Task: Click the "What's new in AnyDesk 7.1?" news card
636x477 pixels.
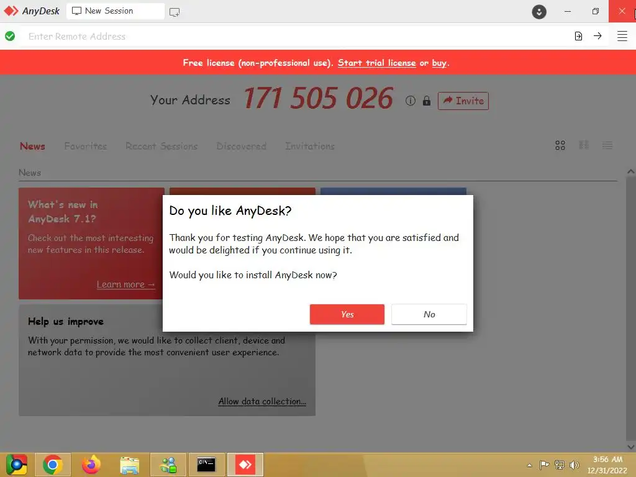Action: click(x=91, y=243)
